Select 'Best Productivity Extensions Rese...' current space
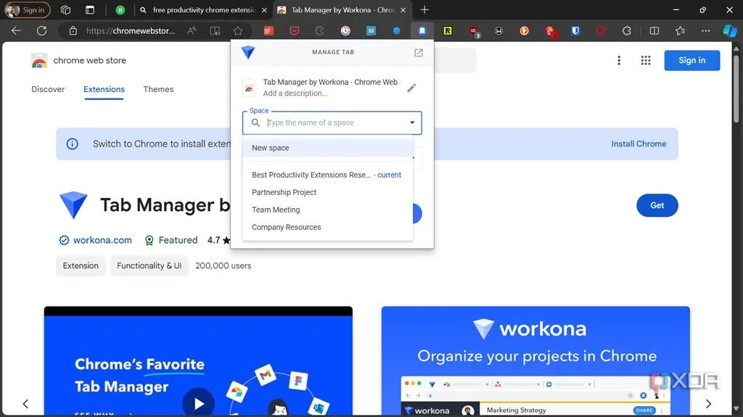The width and height of the screenshot is (743, 417). pos(327,175)
